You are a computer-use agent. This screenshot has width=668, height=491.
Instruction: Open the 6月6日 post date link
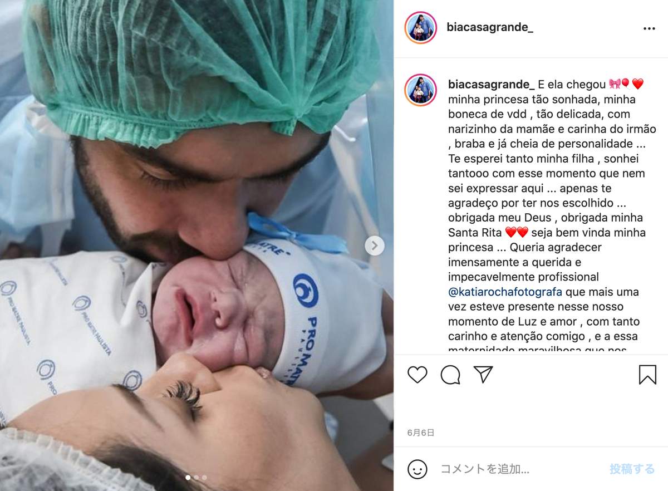pos(421,432)
